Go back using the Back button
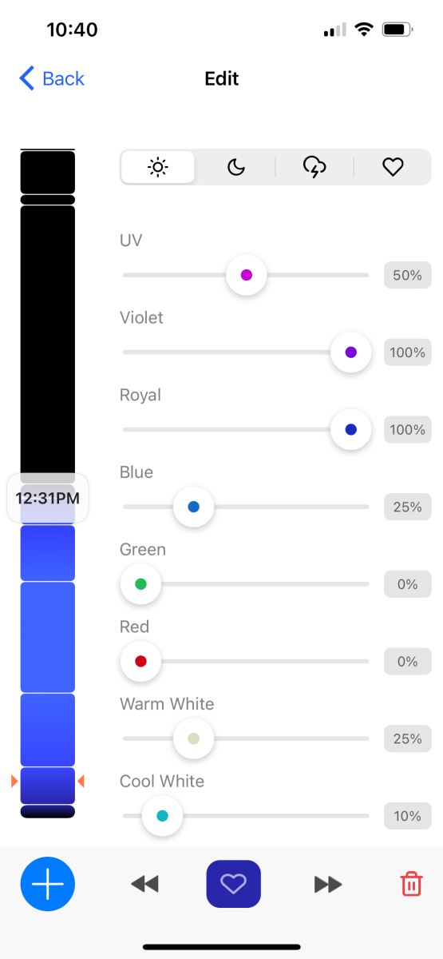Viewport: 443px width, 959px height. 52,78
